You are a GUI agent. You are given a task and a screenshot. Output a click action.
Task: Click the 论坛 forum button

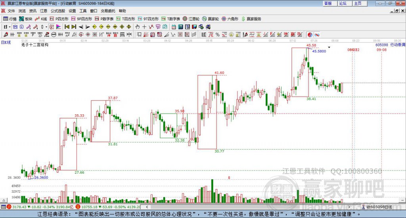345,3
